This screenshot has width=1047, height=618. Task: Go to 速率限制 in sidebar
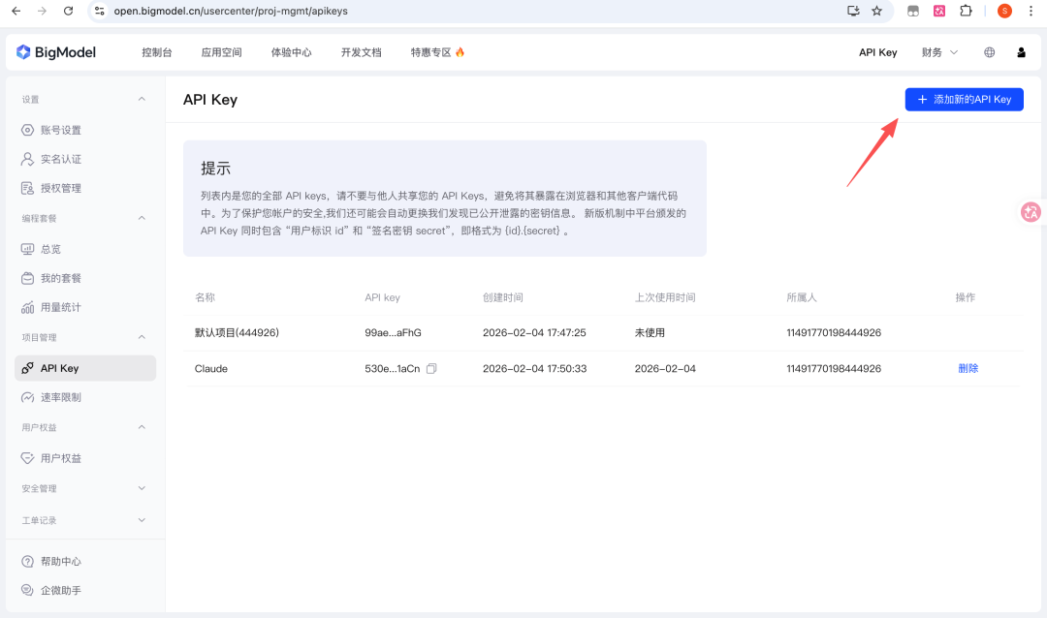click(x=61, y=397)
